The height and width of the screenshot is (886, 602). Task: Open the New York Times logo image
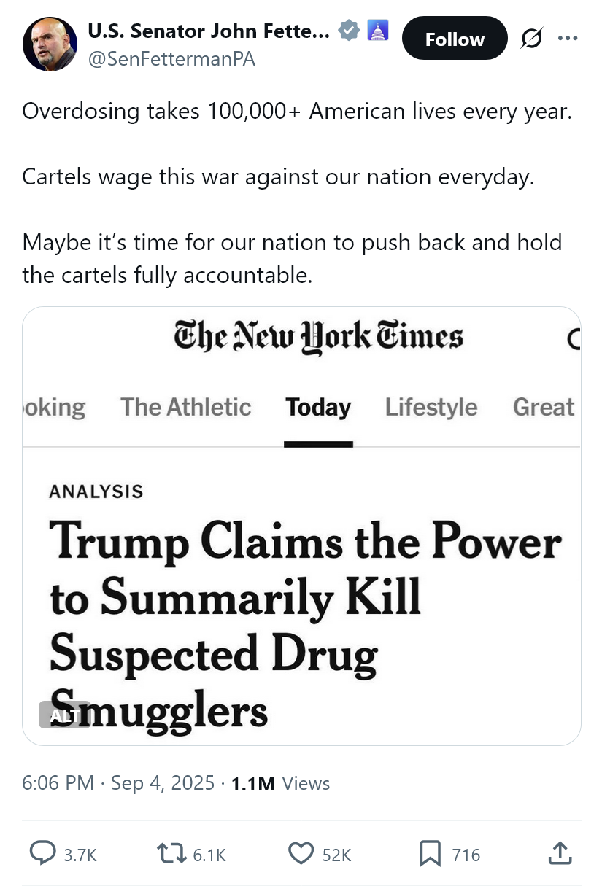[x=318, y=338]
